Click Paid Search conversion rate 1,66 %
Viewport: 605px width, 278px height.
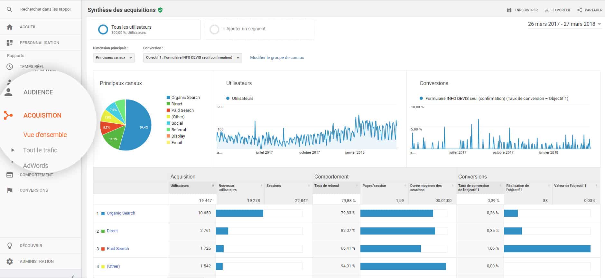click(x=493, y=248)
